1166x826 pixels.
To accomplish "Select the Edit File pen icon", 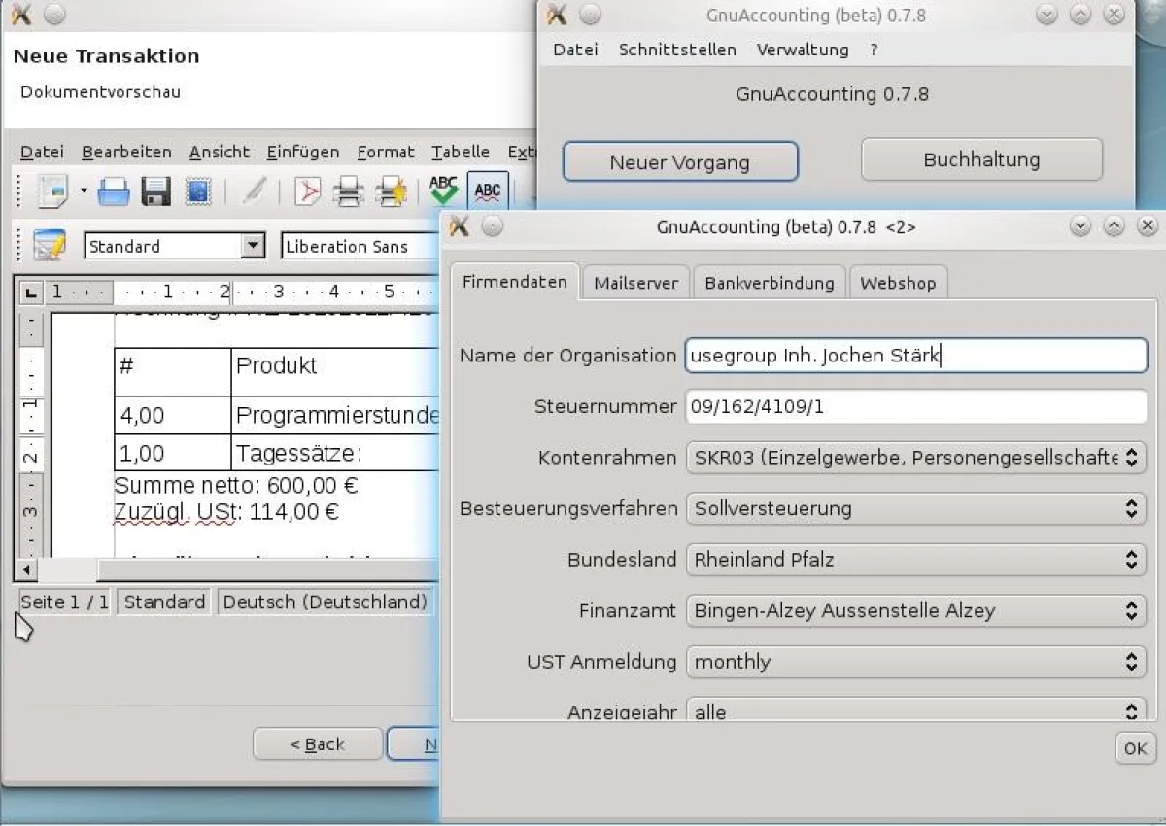I will 251,191.
